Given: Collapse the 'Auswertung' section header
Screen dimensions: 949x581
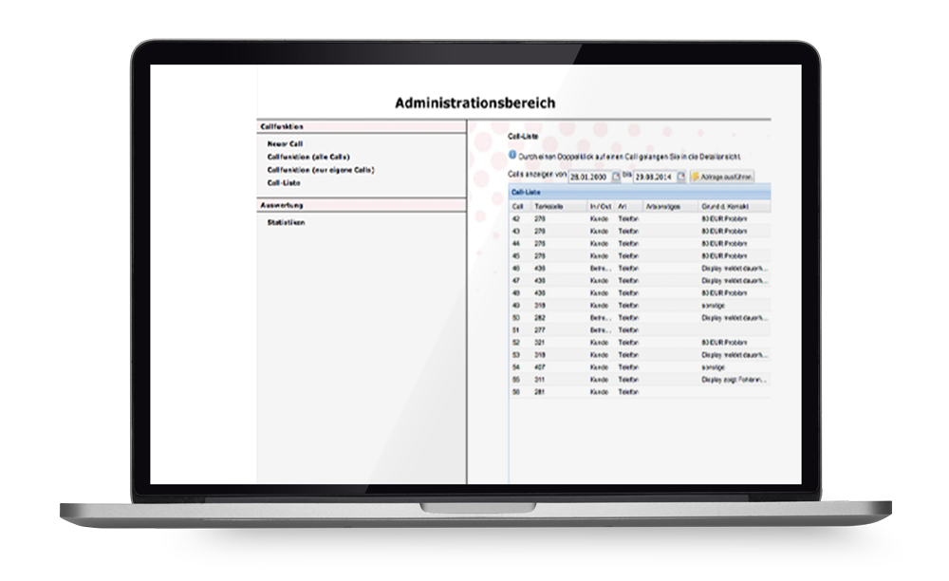Looking at the screenshot, I should click(361, 205).
